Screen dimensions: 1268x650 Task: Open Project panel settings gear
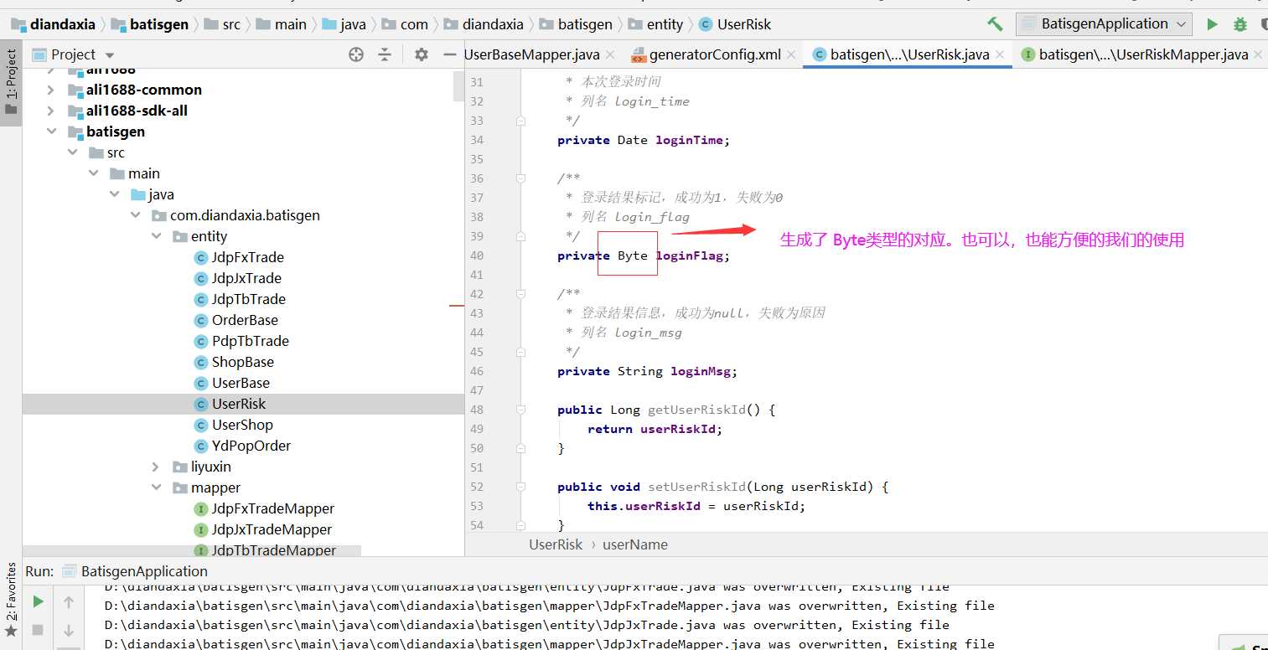[422, 54]
